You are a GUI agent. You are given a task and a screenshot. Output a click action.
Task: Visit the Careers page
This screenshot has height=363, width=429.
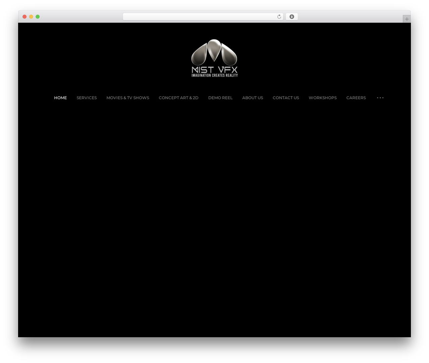(x=356, y=98)
